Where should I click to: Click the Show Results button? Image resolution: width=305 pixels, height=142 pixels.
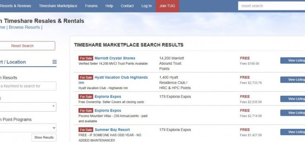44,137
